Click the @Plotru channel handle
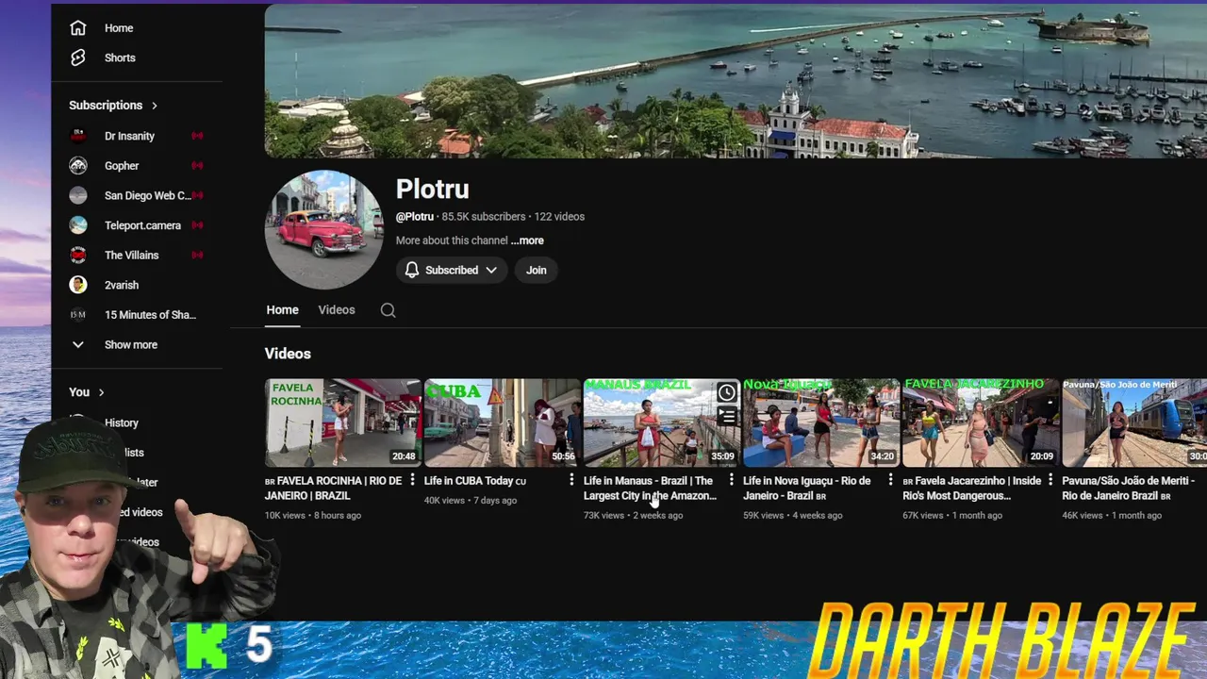 point(415,217)
